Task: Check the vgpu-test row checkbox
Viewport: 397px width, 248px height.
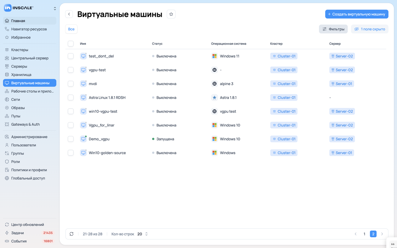Action: tap(70, 70)
